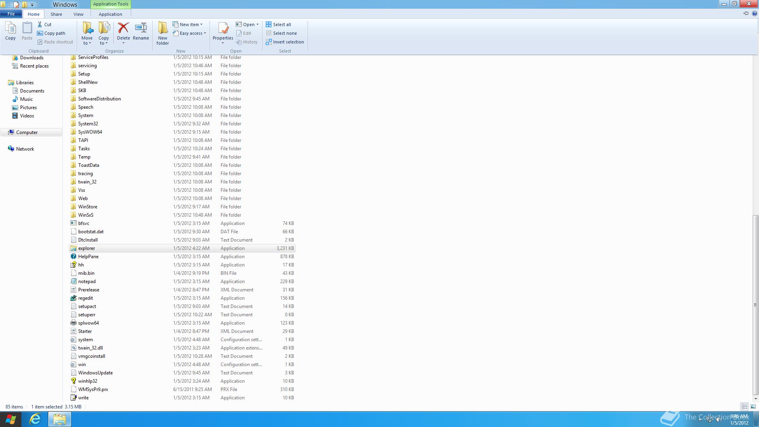The height and width of the screenshot is (427, 759).
Task: Open the Help question mark button
Action: click(754, 13)
